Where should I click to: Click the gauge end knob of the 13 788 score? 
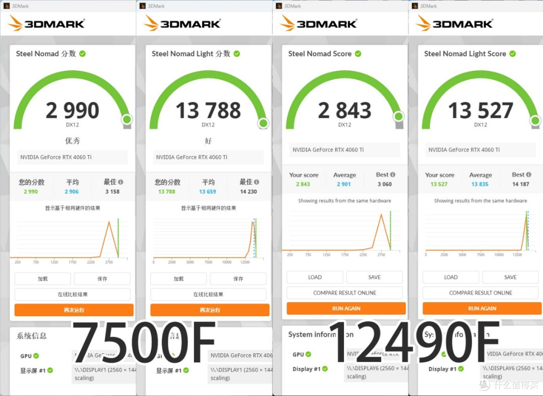(x=263, y=123)
